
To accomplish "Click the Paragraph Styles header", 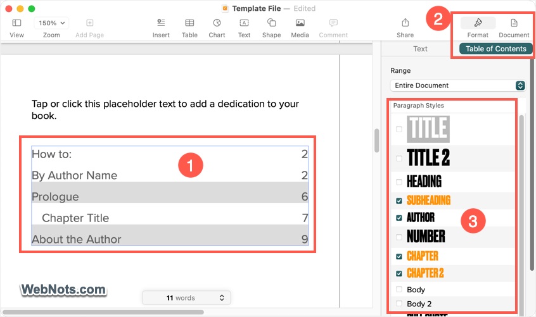I will click(x=418, y=106).
